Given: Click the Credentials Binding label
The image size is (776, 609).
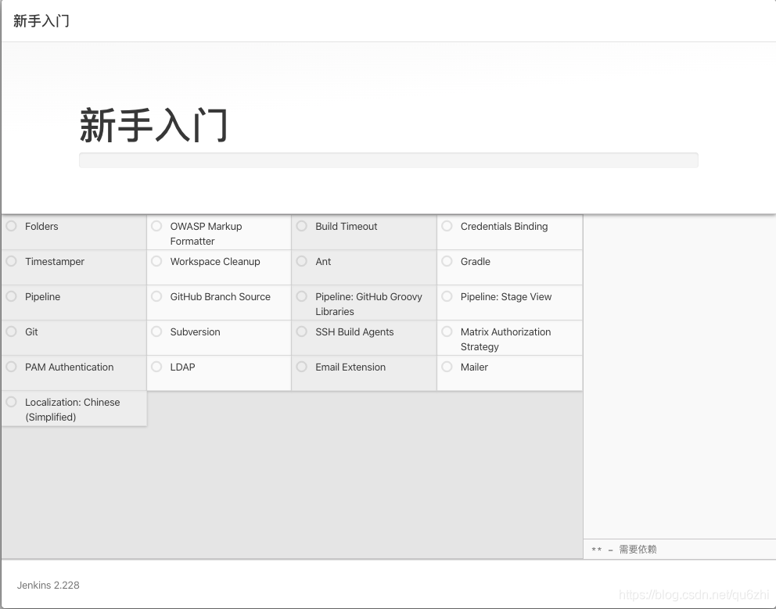Looking at the screenshot, I should tap(504, 227).
